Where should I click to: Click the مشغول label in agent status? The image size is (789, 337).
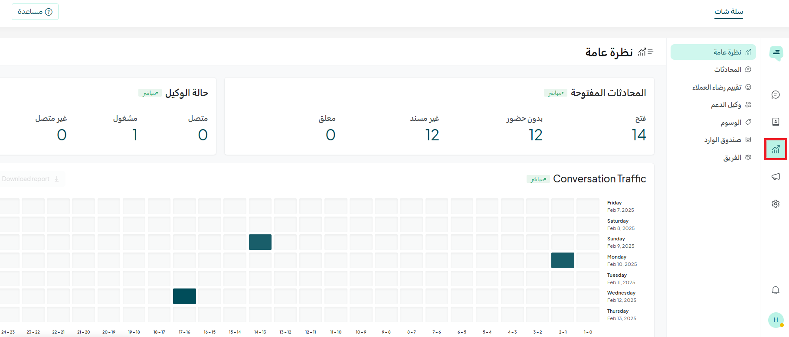point(125,118)
